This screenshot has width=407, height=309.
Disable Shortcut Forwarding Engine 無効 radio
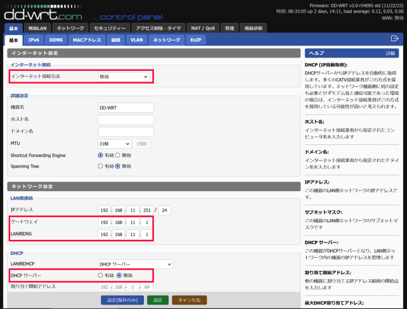(117, 155)
